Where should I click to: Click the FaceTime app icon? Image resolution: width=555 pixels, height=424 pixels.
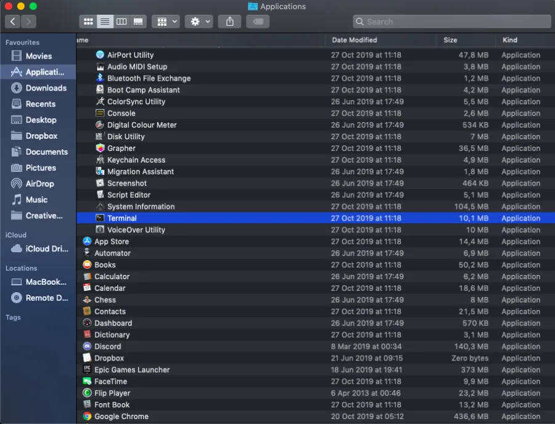pyautogui.click(x=87, y=381)
